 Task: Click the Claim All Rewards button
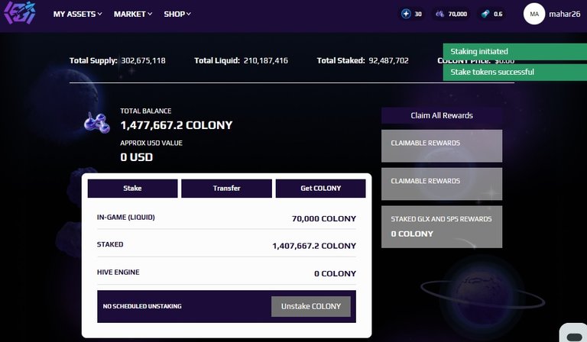[442, 115]
